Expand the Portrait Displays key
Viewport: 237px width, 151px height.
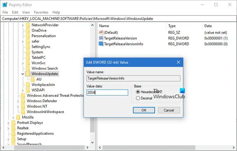click(x=8, y=123)
